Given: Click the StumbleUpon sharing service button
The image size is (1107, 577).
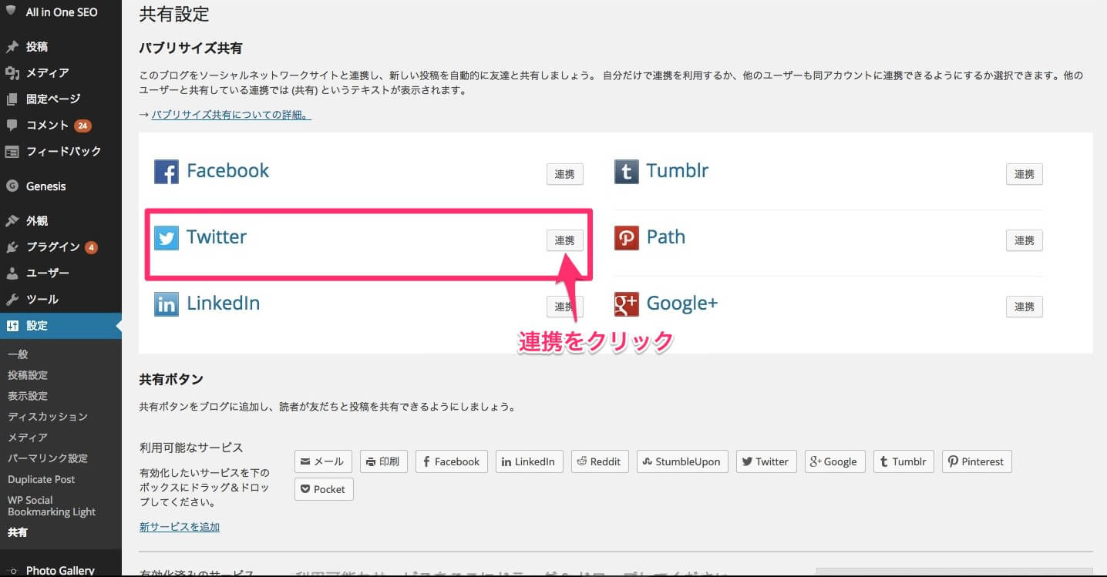Looking at the screenshot, I should coord(682,461).
